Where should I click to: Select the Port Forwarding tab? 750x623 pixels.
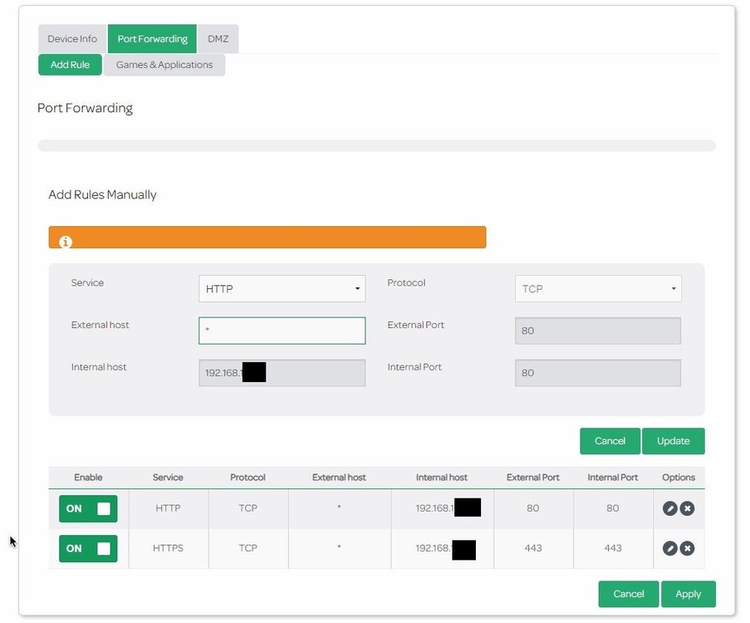[x=152, y=39]
